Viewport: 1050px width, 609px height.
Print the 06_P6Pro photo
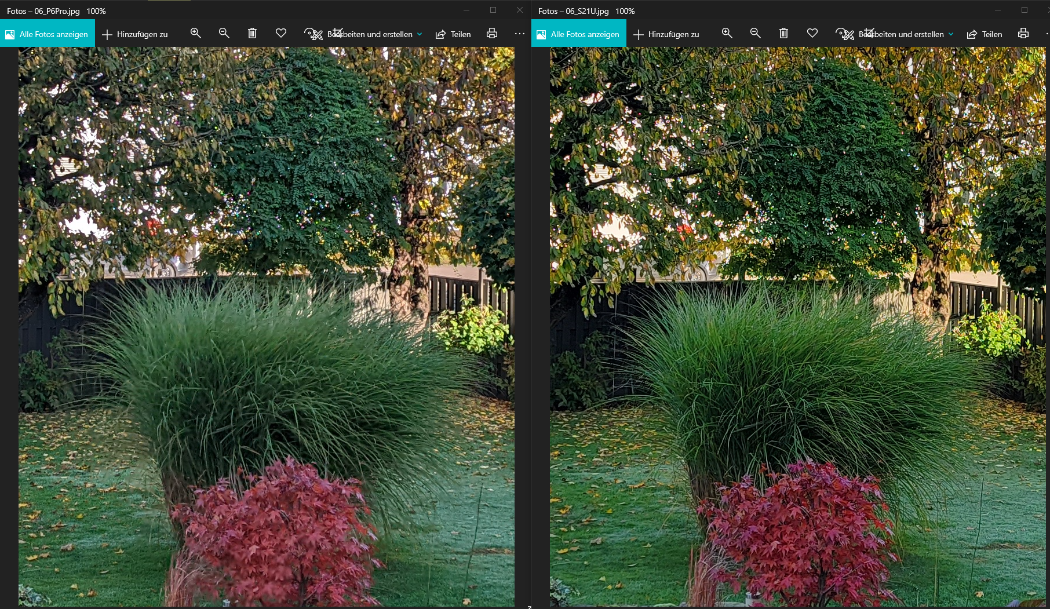[492, 34]
